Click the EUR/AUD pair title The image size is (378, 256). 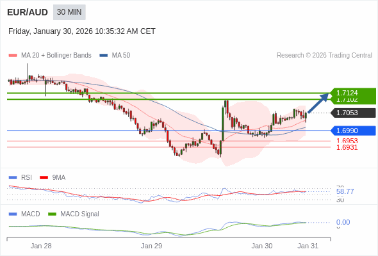(28, 12)
